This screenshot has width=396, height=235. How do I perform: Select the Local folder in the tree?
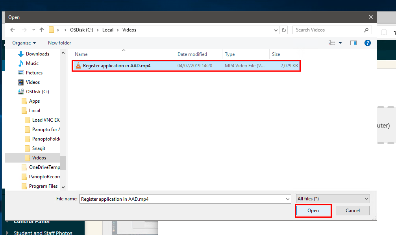coord(34,111)
